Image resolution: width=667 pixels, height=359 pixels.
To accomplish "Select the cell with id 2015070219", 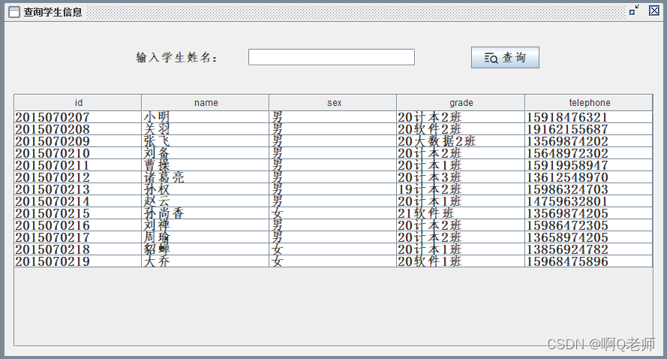I will pyautogui.click(x=78, y=261).
